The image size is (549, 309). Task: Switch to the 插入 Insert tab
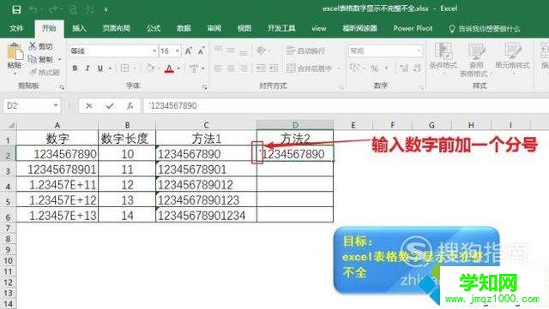click(x=79, y=28)
